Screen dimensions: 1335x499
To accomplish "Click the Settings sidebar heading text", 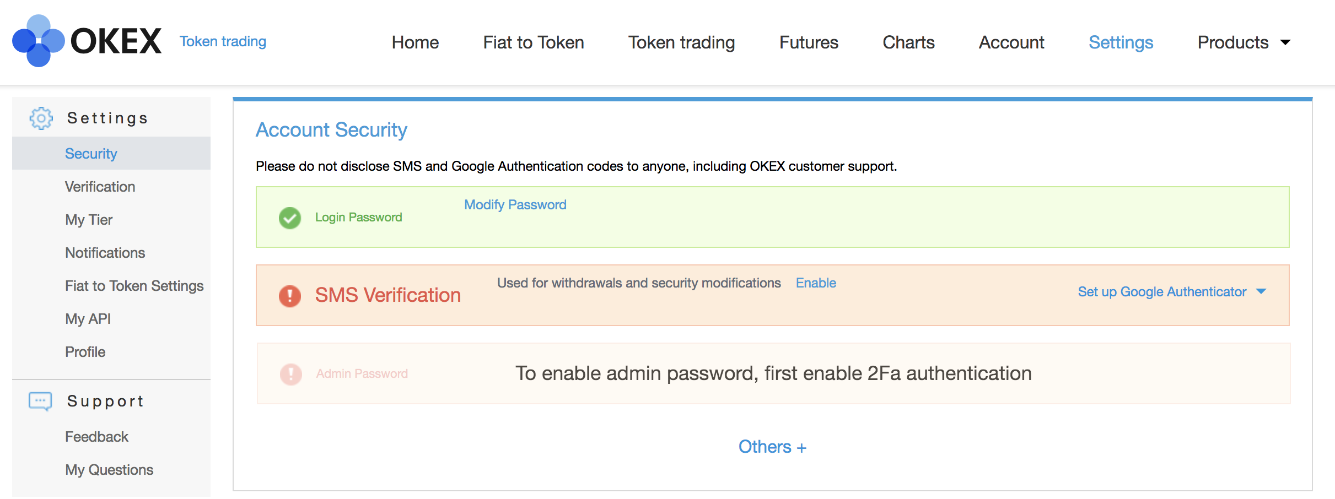I will pos(107,118).
